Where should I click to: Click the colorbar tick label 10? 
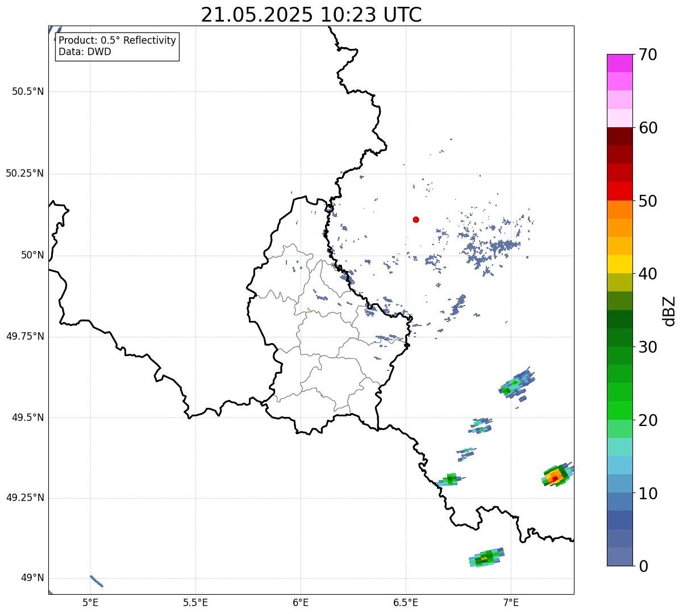(648, 493)
